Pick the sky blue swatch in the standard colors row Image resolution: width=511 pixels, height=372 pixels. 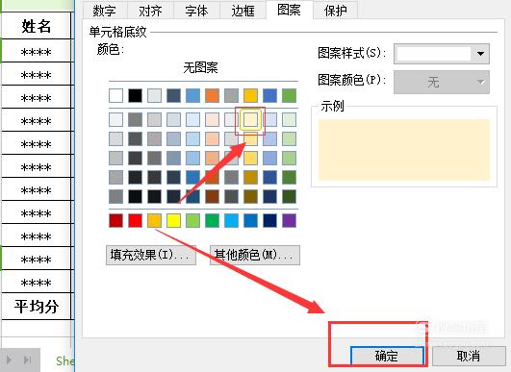231,220
